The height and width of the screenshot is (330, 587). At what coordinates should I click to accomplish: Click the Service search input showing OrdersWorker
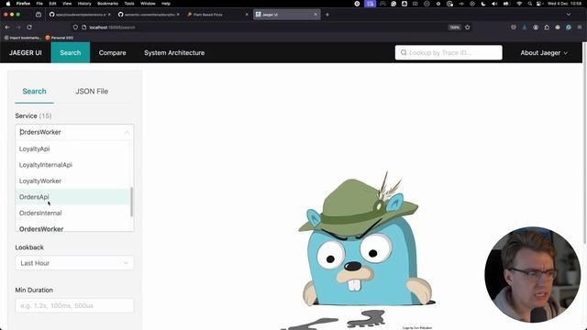tap(74, 132)
